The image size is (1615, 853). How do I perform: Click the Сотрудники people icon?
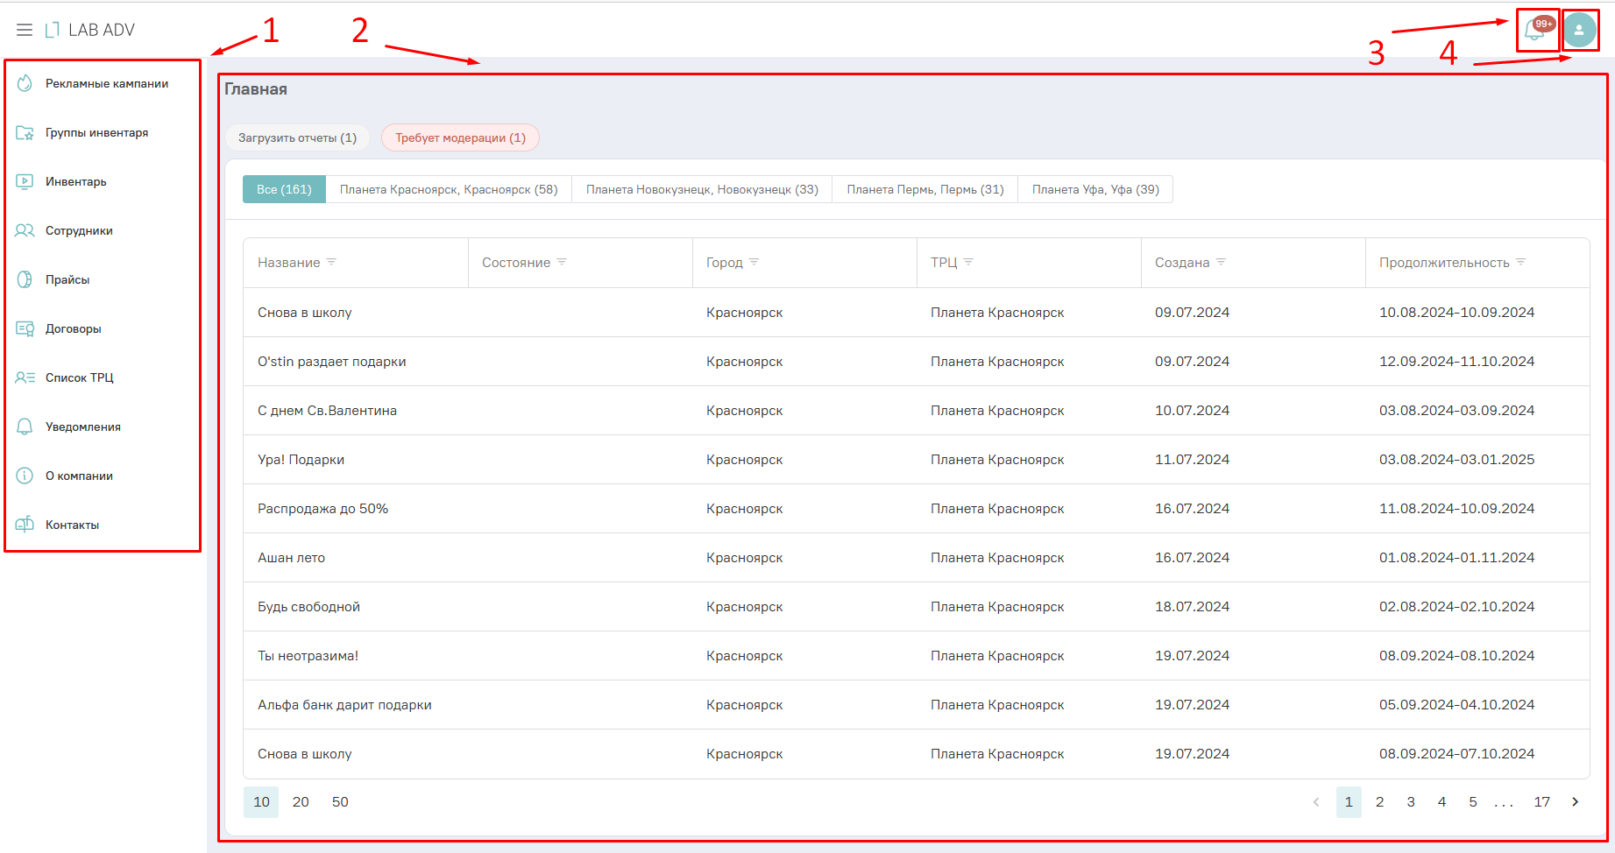[25, 230]
